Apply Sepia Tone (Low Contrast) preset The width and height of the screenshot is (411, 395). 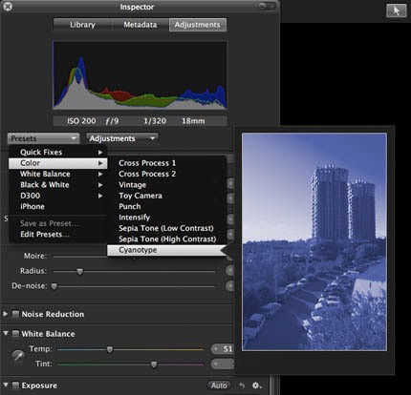point(166,228)
